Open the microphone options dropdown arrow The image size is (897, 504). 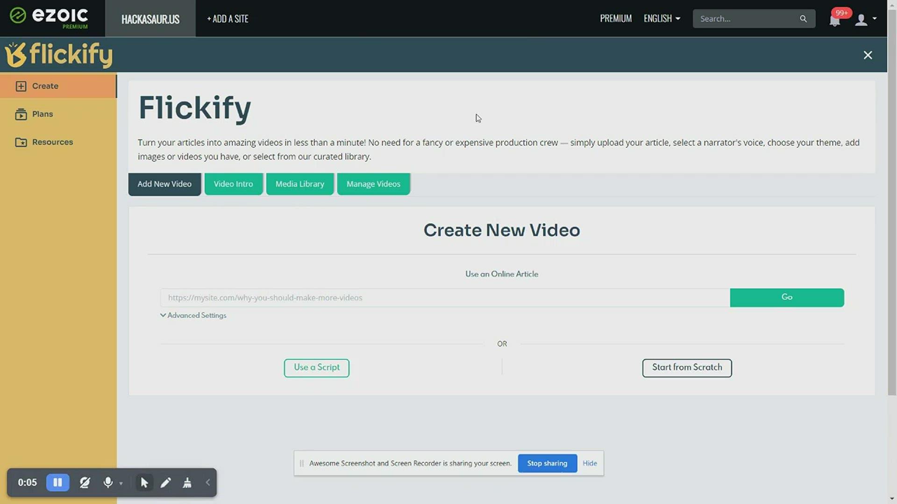tap(121, 483)
